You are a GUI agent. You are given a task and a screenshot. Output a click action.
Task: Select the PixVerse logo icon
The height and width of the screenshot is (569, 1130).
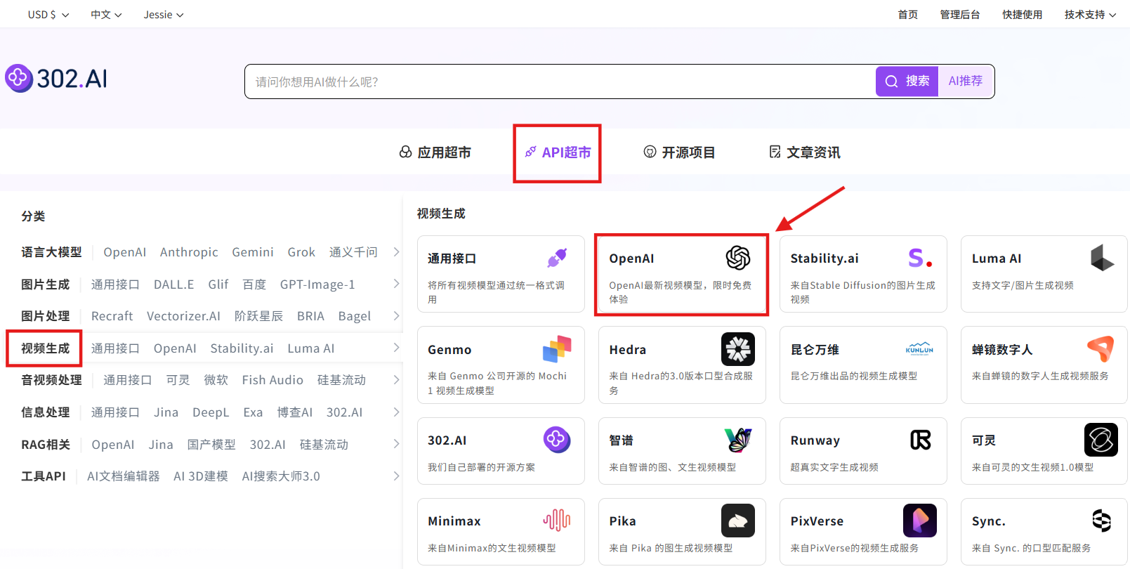(x=919, y=521)
